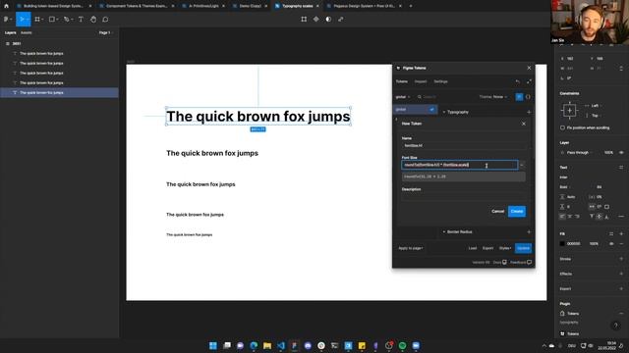Add a new Fill
This screenshot has height=353, width=629.
point(621,233)
